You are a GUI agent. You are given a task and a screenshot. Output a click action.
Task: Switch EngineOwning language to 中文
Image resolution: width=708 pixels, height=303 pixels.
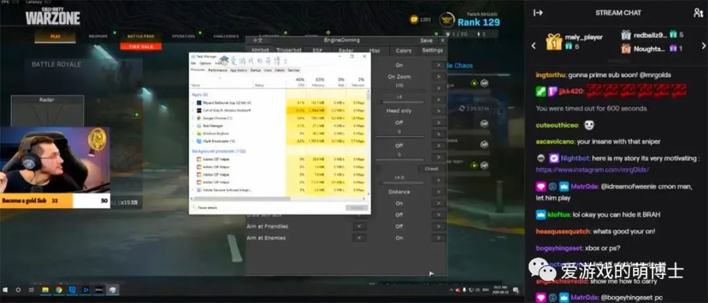click(258, 41)
